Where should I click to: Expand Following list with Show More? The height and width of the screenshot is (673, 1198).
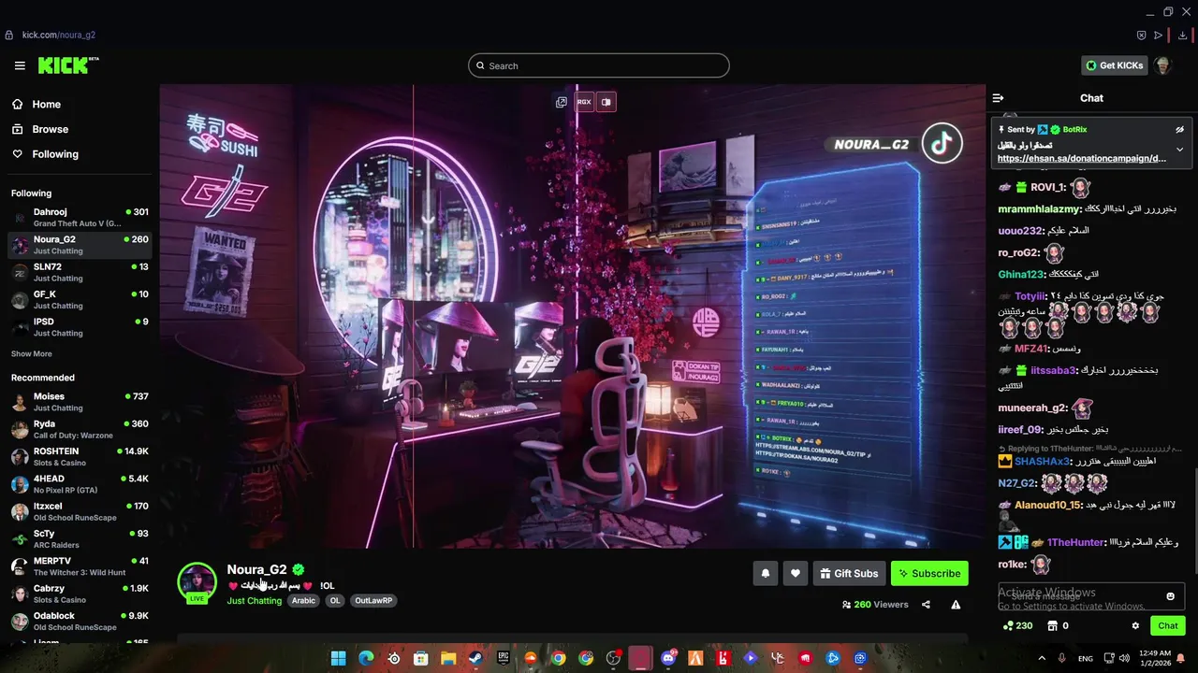pos(32,354)
